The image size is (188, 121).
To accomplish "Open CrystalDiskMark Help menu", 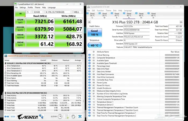I will pos(44,8).
